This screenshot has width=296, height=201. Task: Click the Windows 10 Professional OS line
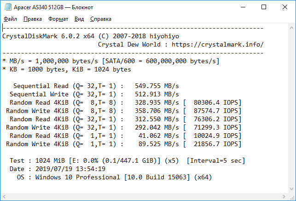coord(115,177)
